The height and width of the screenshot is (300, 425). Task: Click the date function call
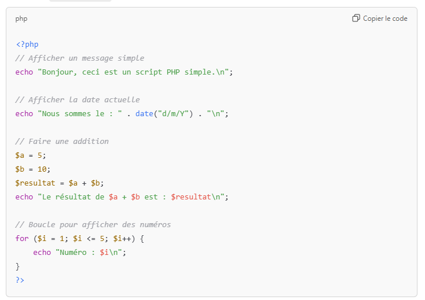tap(144, 114)
